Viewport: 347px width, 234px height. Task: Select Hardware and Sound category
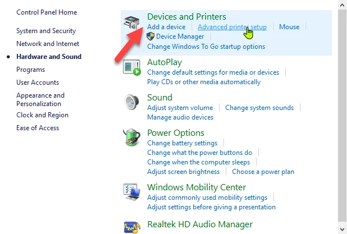[49, 57]
